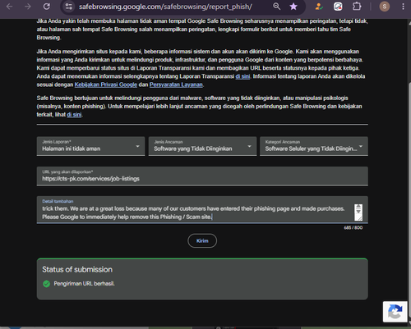Screen dimensions: 411x329
Task: Go back to the previous page
Action: point(9,7)
